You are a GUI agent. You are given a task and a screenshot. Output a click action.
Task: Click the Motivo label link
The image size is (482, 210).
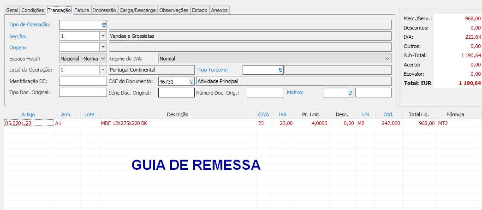coord(295,92)
